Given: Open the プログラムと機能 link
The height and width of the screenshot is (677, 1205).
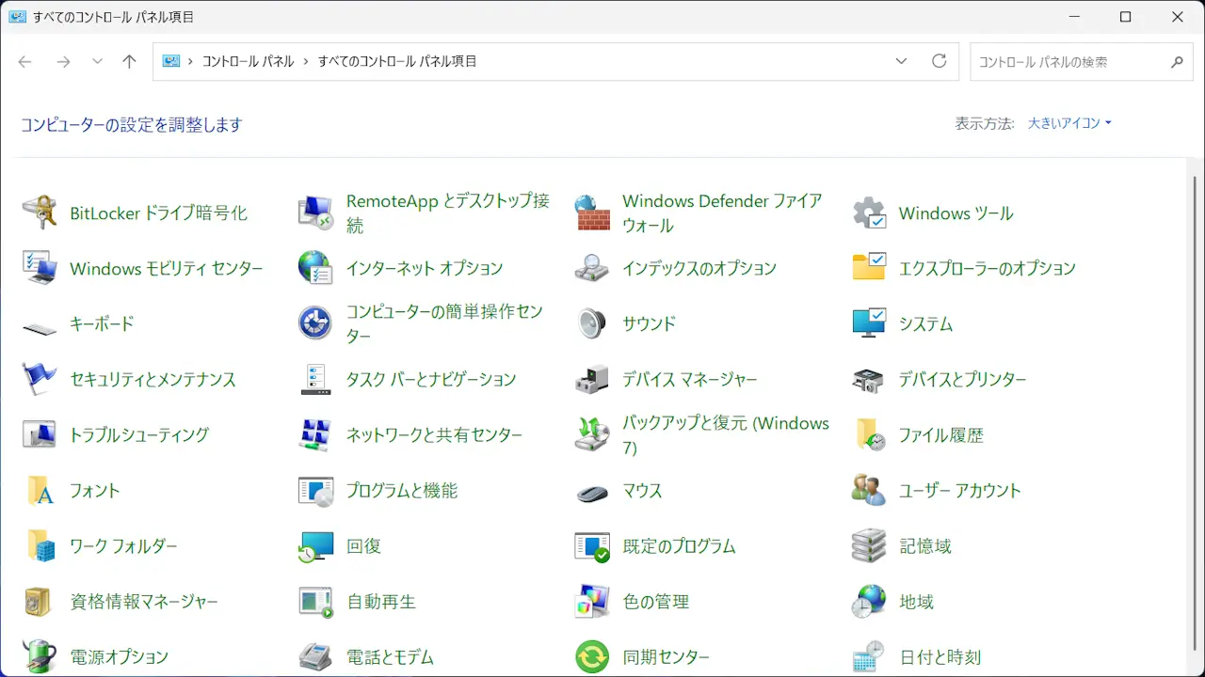Looking at the screenshot, I should pos(401,491).
